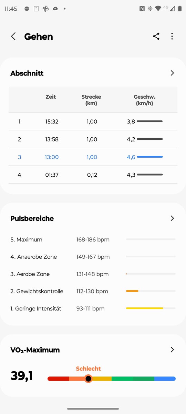Open the three-dot overflow menu
Image resolution: width=186 pixels, height=414 pixels.
click(x=172, y=36)
